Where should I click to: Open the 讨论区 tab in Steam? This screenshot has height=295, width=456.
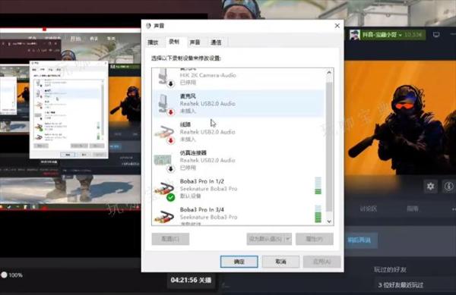click(x=368, y=209)
